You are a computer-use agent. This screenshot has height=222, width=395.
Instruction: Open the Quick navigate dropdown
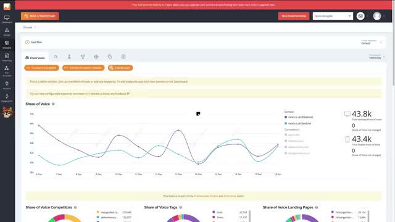(333, 16)
